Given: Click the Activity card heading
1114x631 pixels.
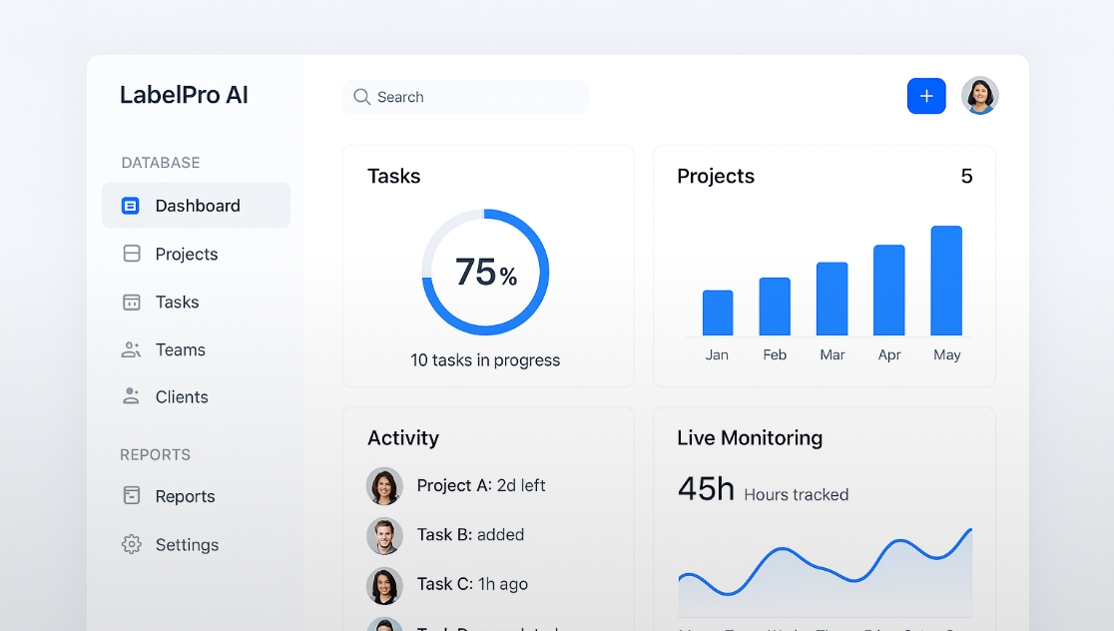Looking at the screenshot, I should tap(403, 437).
